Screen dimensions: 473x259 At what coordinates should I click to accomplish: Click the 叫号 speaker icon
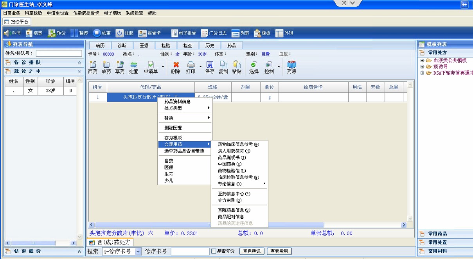click(x=7, y=33)
